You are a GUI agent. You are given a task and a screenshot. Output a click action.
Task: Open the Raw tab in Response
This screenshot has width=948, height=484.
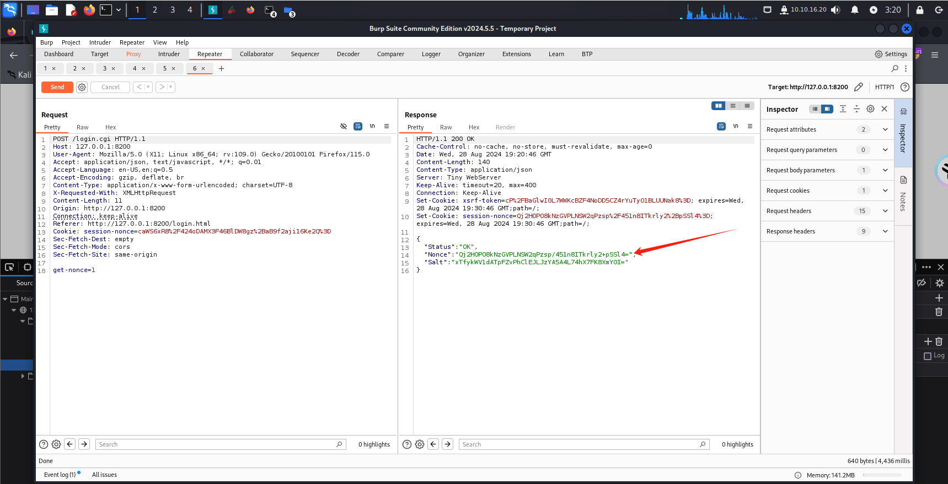coord(446,127)
